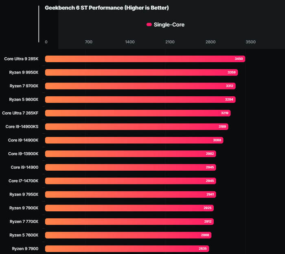Screen dimensions: 285x254
Task: Select the Core i9-14900 bar
Action: click(x=130, y=167)
